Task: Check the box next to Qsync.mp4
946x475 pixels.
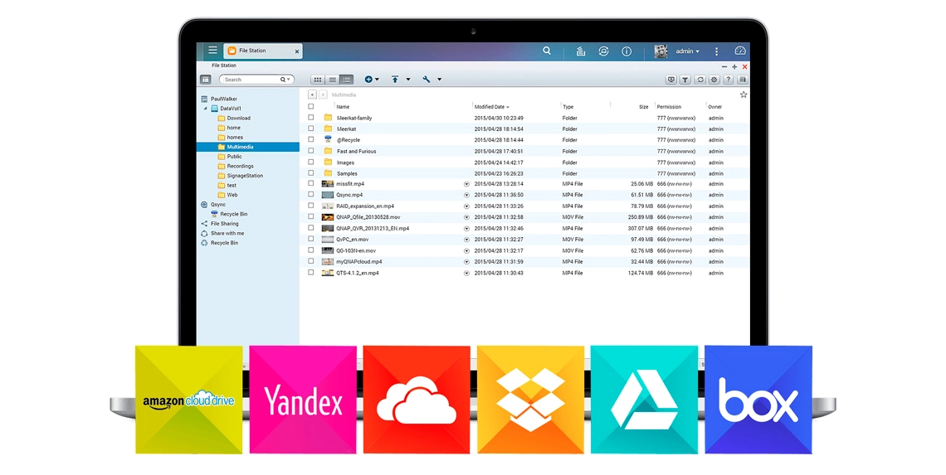Action: click(x=310, y=195)
